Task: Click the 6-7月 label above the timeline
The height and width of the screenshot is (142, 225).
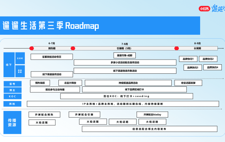Action: [x=52, y=43]
